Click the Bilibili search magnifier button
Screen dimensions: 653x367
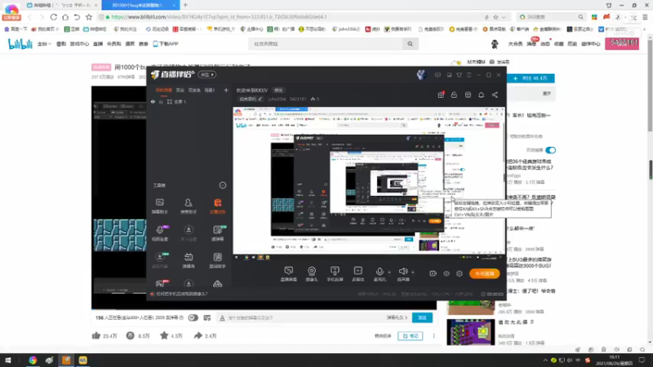[411, 44]
